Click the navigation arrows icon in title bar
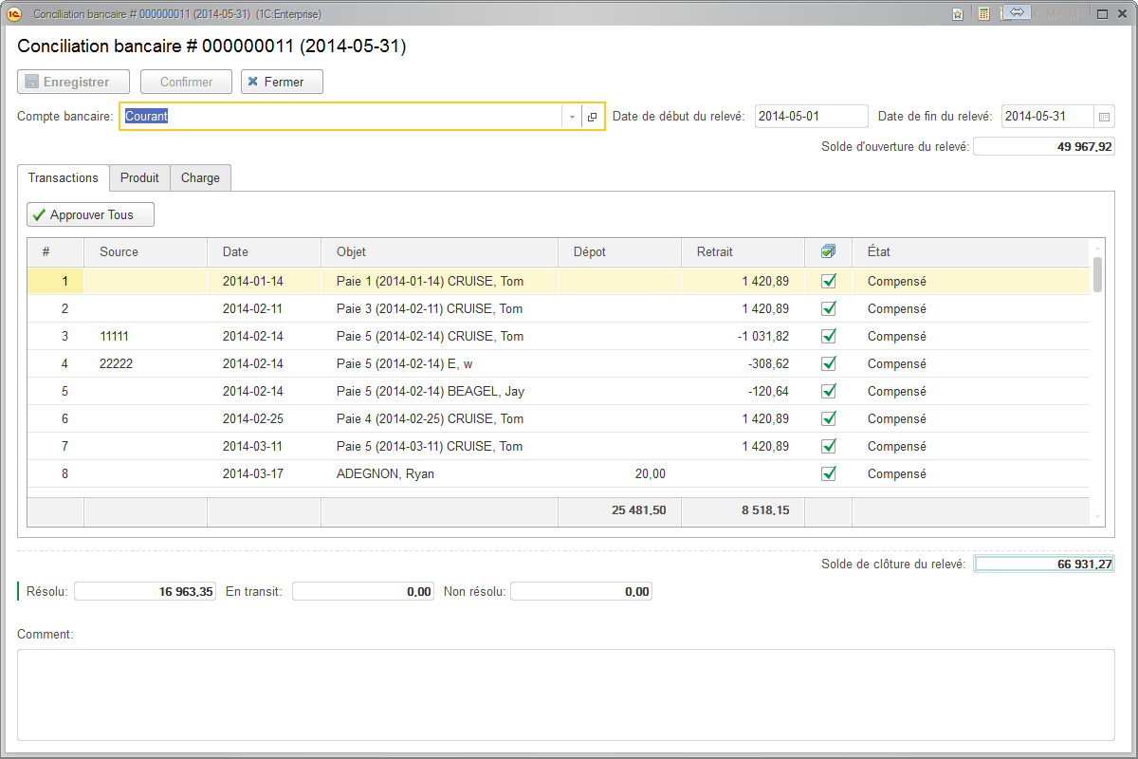 pos(1017,12)
